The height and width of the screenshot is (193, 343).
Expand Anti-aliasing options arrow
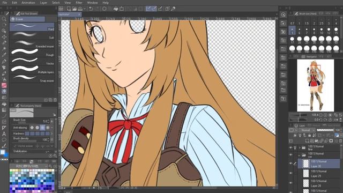point(52,128)
